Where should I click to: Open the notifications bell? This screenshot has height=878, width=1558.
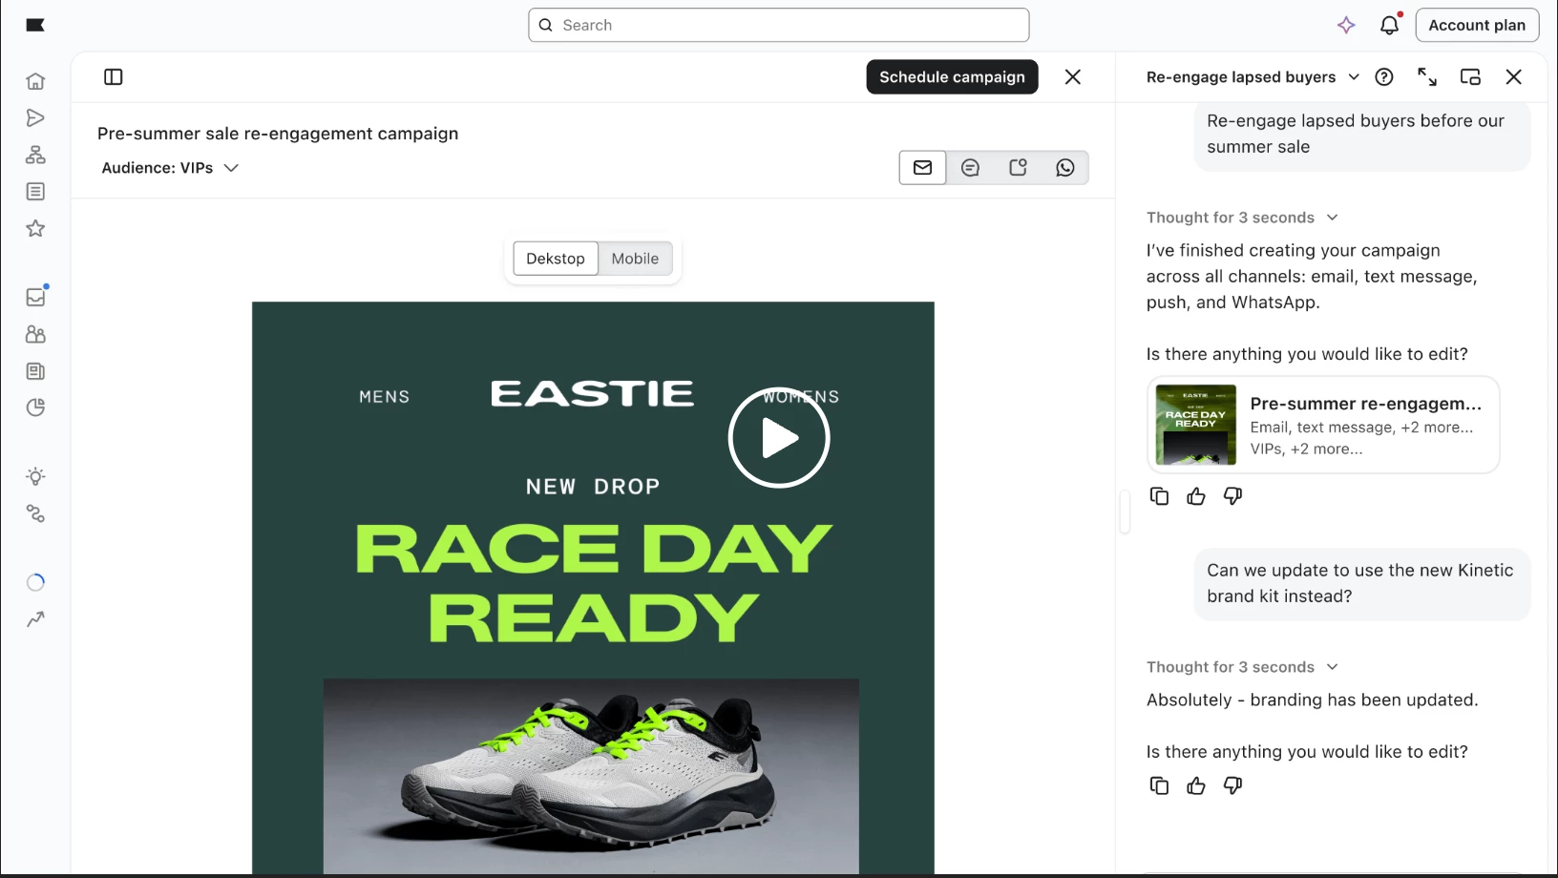pyautogui.click(x=1390, y=25)
